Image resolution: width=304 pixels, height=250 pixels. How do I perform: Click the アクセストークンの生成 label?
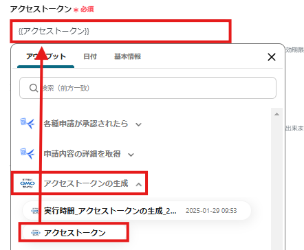(86, 183)
